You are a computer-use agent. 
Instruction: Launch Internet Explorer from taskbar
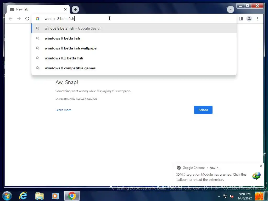click(x=23, y=196)
